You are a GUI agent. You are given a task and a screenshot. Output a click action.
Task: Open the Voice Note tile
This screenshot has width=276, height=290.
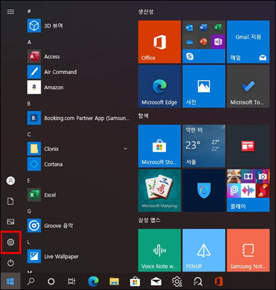pyautogui.click(x=159, y=250)
